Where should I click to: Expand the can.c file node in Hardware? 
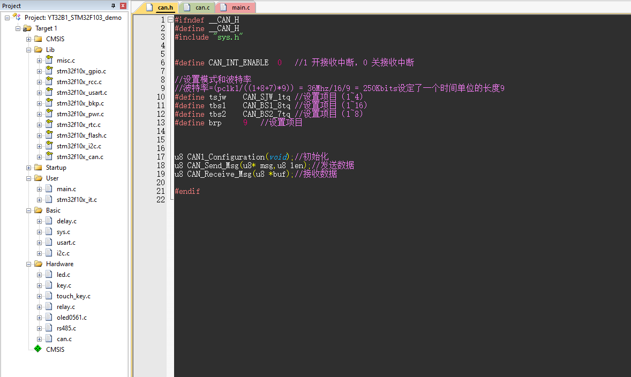tap(40, 339)
